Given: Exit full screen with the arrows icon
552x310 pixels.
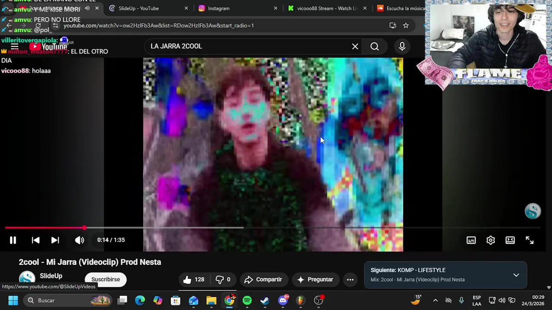Looking at the screenshot, I should pos(530,240).
